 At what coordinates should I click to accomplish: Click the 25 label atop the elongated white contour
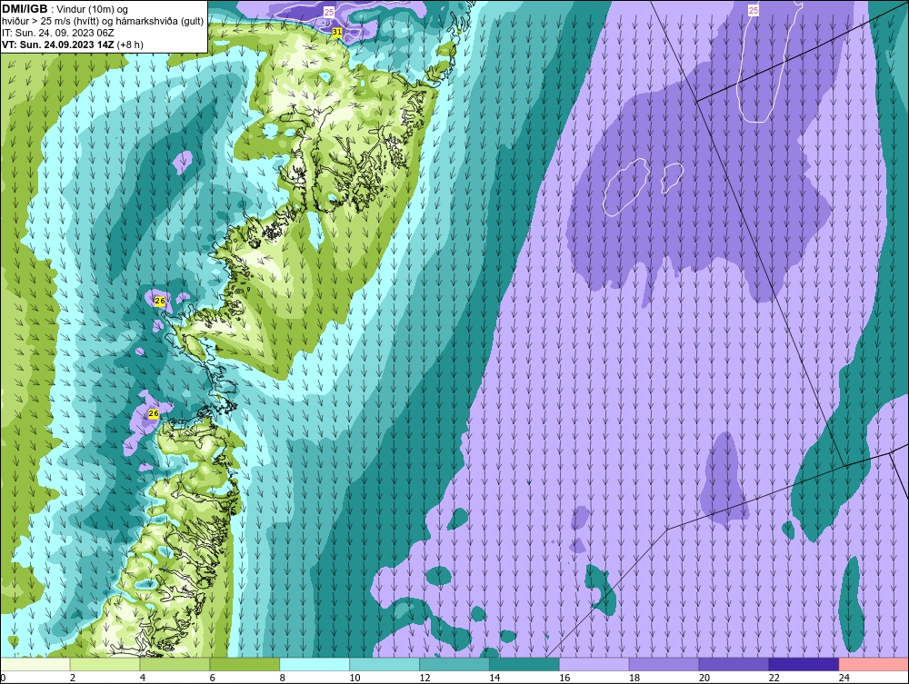point(753,10)
